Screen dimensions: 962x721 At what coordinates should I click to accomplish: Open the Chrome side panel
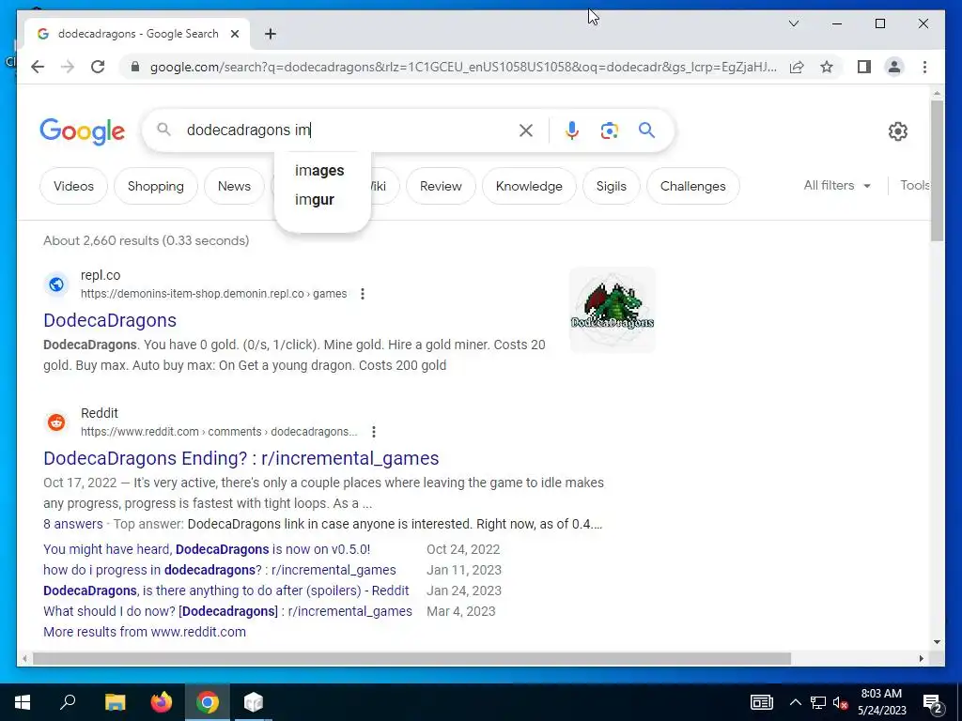pyautogui.click(x=864, y=67)
